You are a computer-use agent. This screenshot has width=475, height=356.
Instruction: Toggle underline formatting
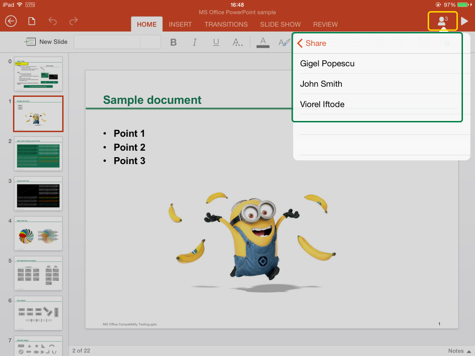pos(216,42)
